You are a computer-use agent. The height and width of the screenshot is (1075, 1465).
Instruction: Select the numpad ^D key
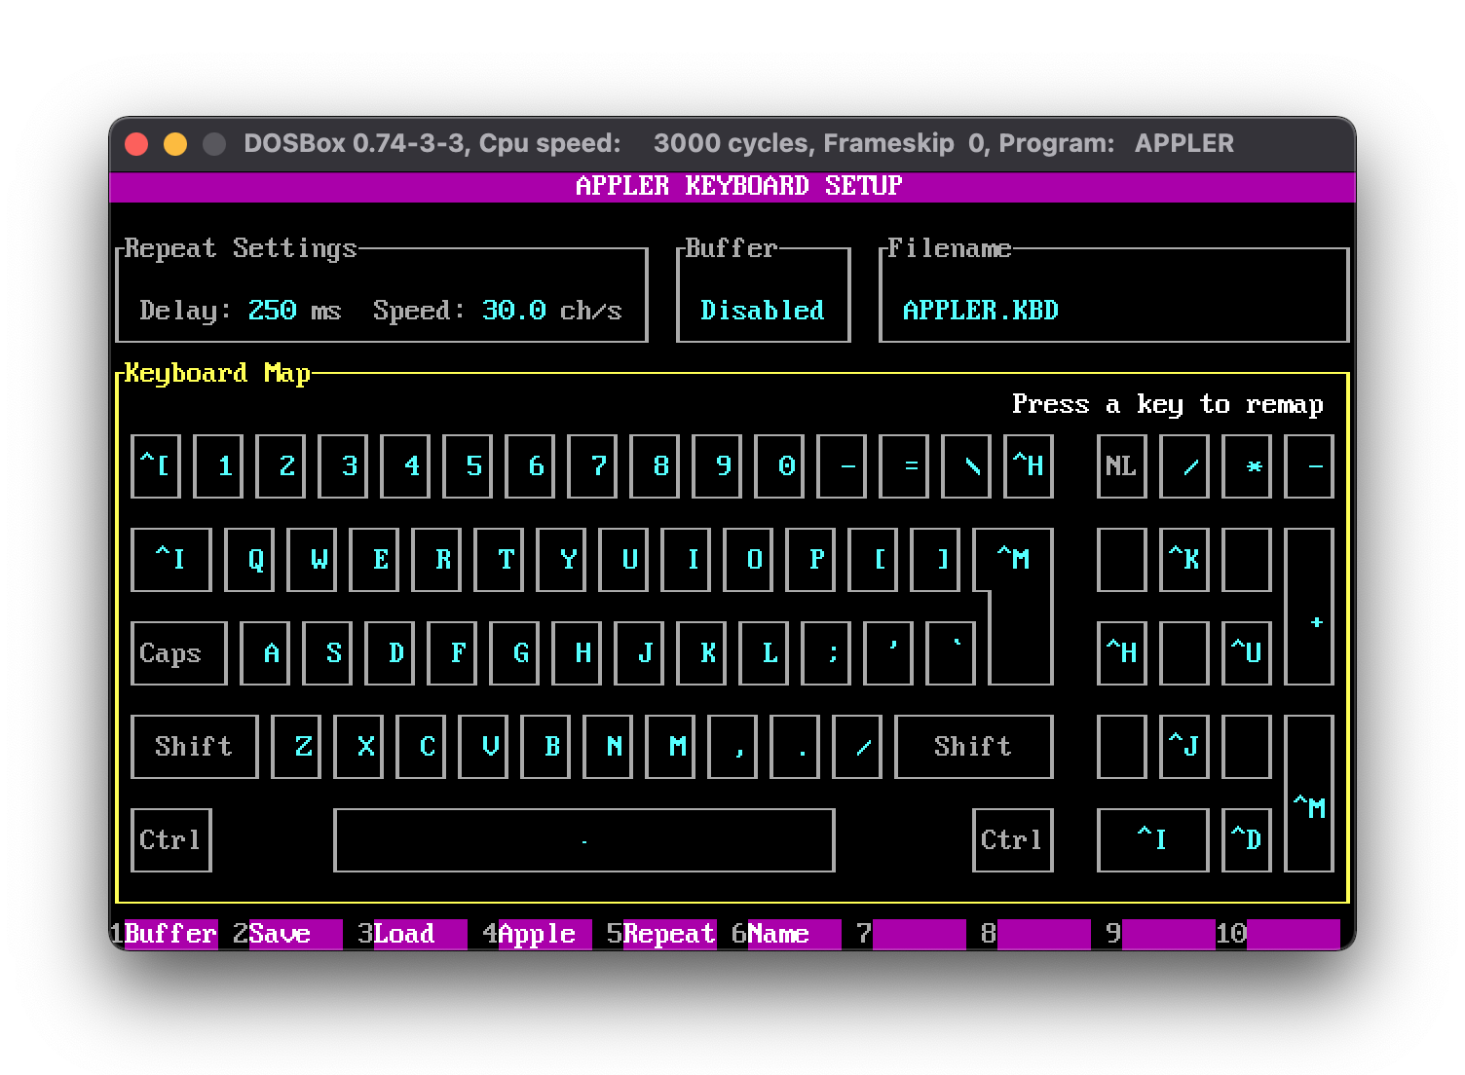click(1247, 840)
